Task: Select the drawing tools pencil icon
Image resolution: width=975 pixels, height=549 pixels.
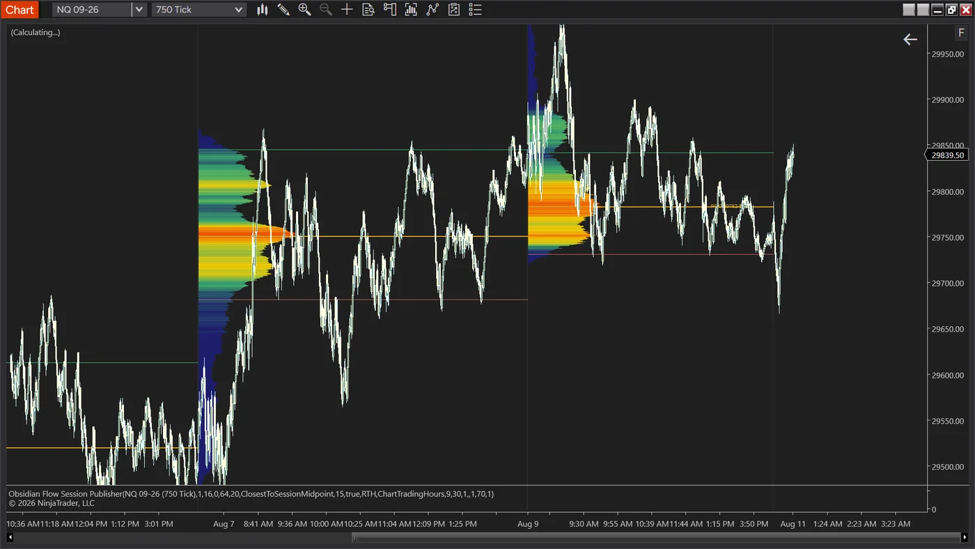Action: [x=283, y=10]
